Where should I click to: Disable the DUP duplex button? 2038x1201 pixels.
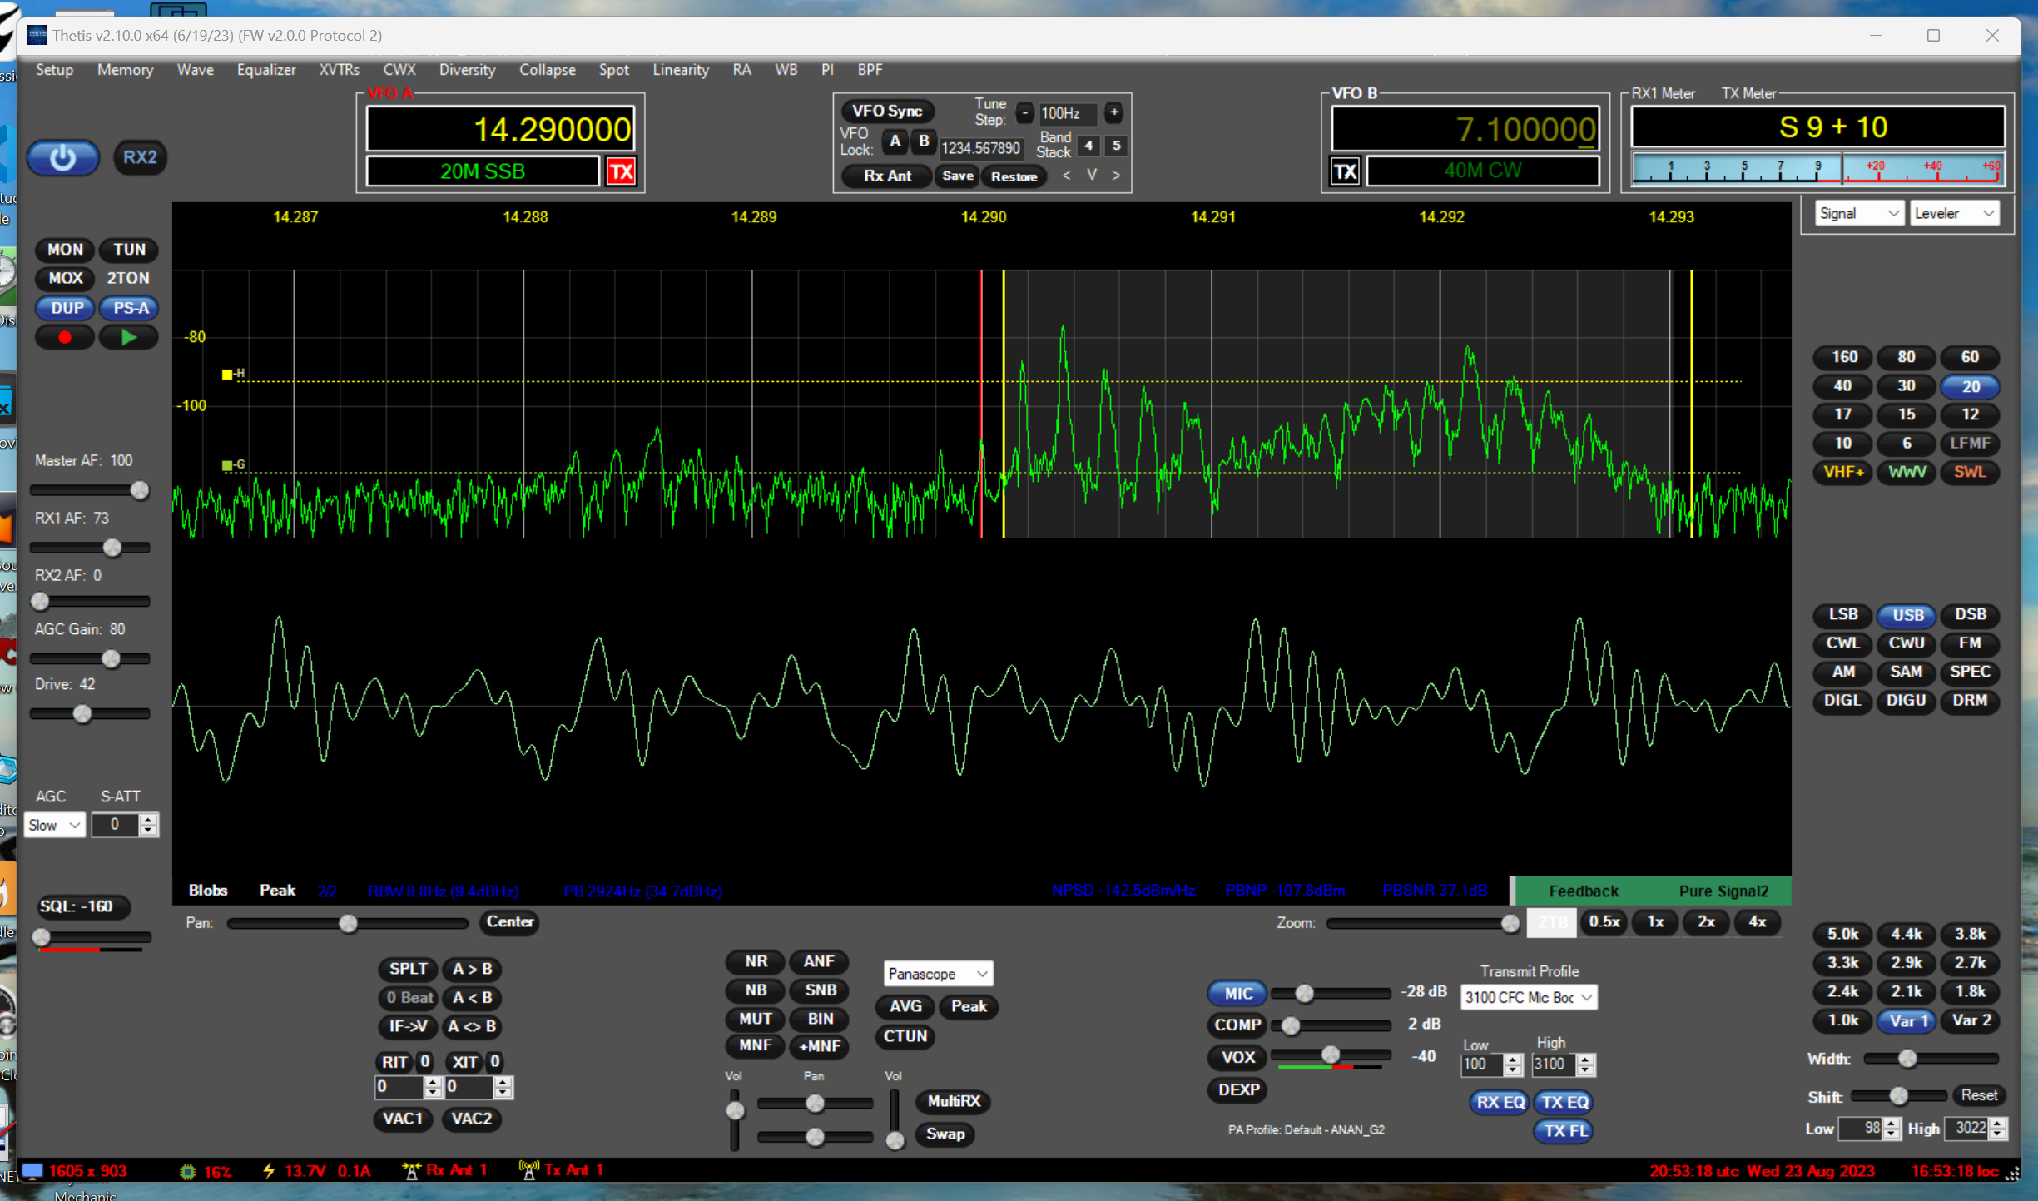tap(67, 308)
